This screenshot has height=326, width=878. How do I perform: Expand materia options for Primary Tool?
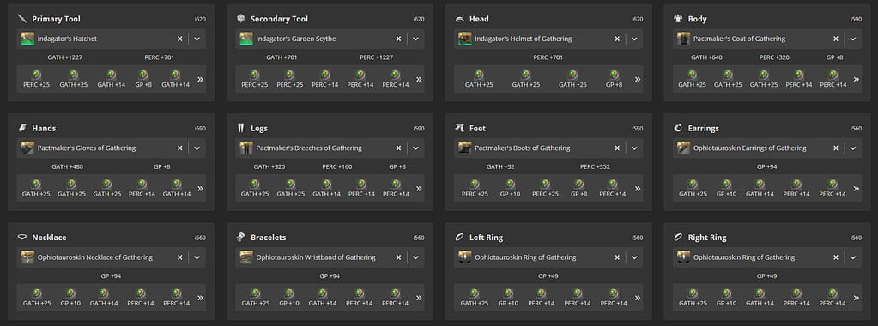[200, 79]
